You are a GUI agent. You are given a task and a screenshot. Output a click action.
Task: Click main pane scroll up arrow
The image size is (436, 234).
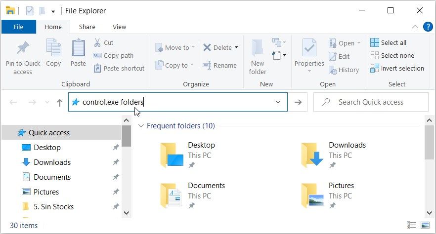click(429, 120)
